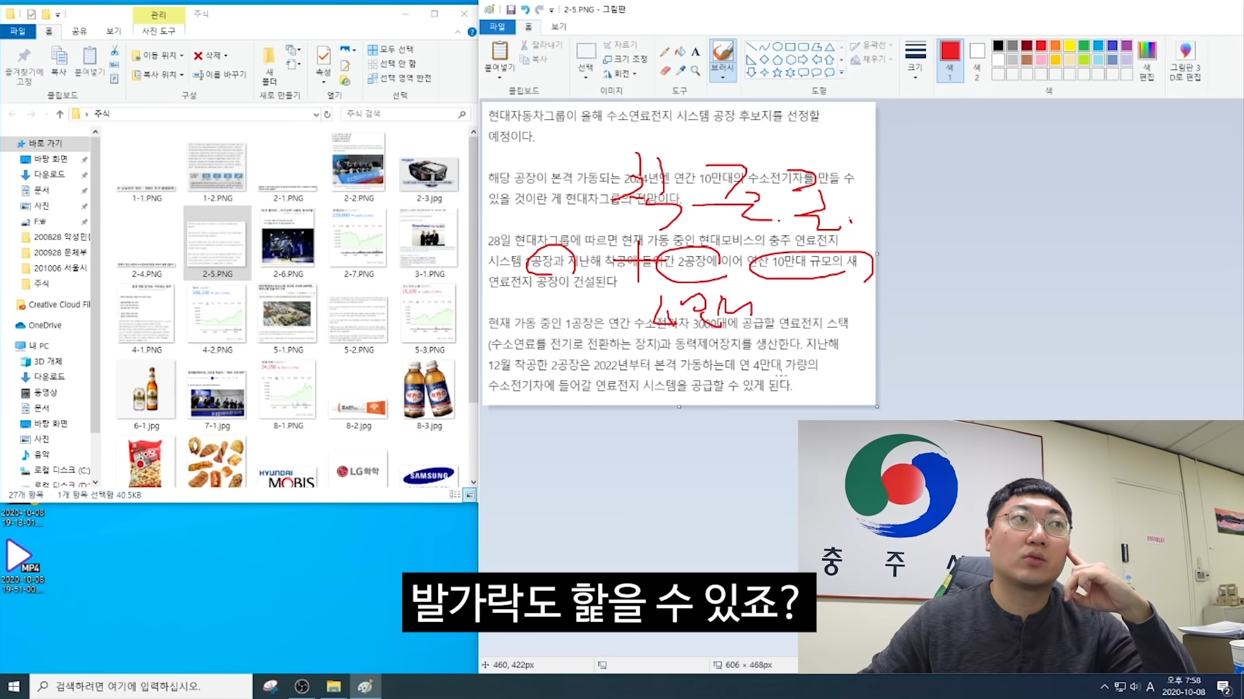Click Resize in Paint image group
Image resolution: width=1244 pixels, height=699 pixels.
[625, 59]
